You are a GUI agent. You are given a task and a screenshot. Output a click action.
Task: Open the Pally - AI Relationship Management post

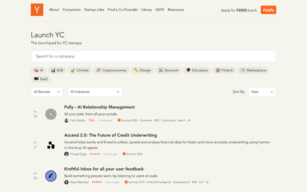coord(100,107)
